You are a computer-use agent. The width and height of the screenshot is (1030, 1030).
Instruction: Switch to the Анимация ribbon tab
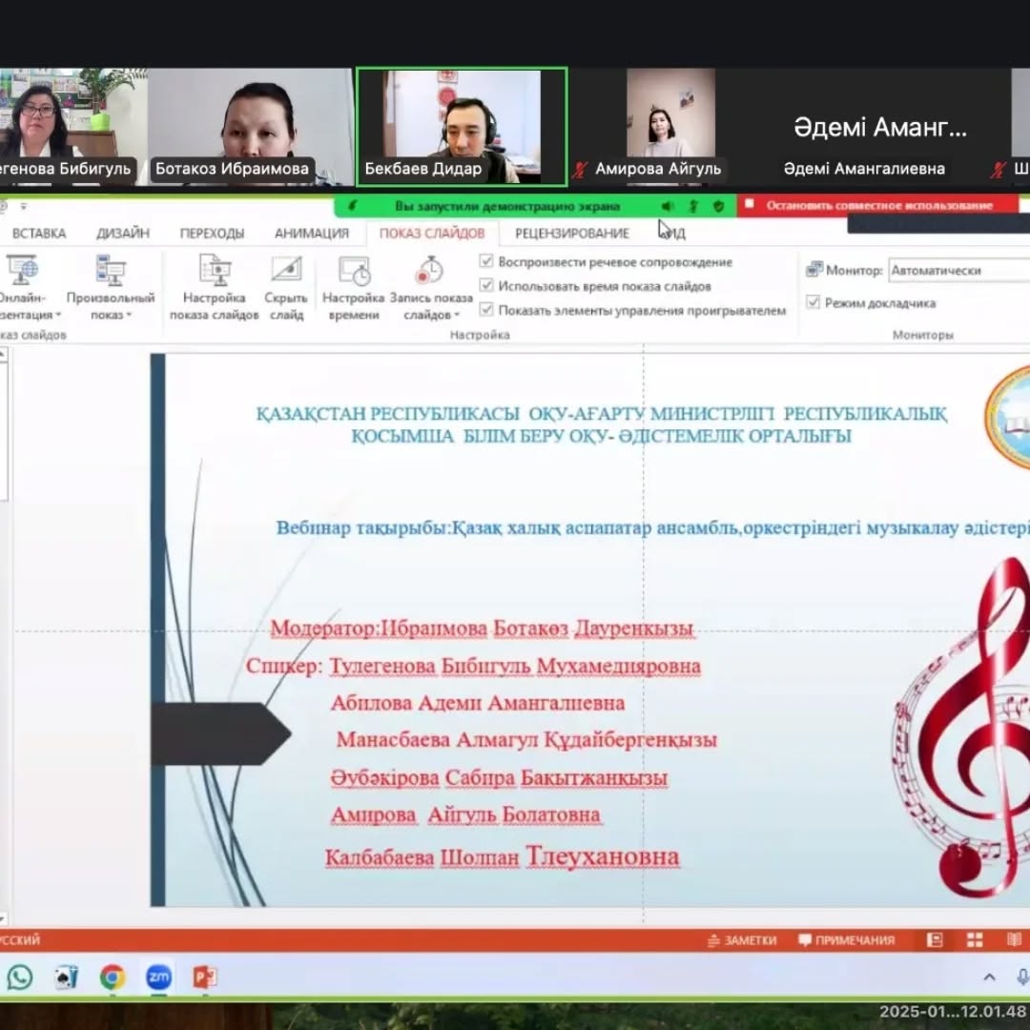(312, 233)
